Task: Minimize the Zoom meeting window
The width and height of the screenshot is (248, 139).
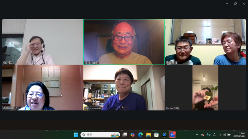Action: tap(227, 3)
